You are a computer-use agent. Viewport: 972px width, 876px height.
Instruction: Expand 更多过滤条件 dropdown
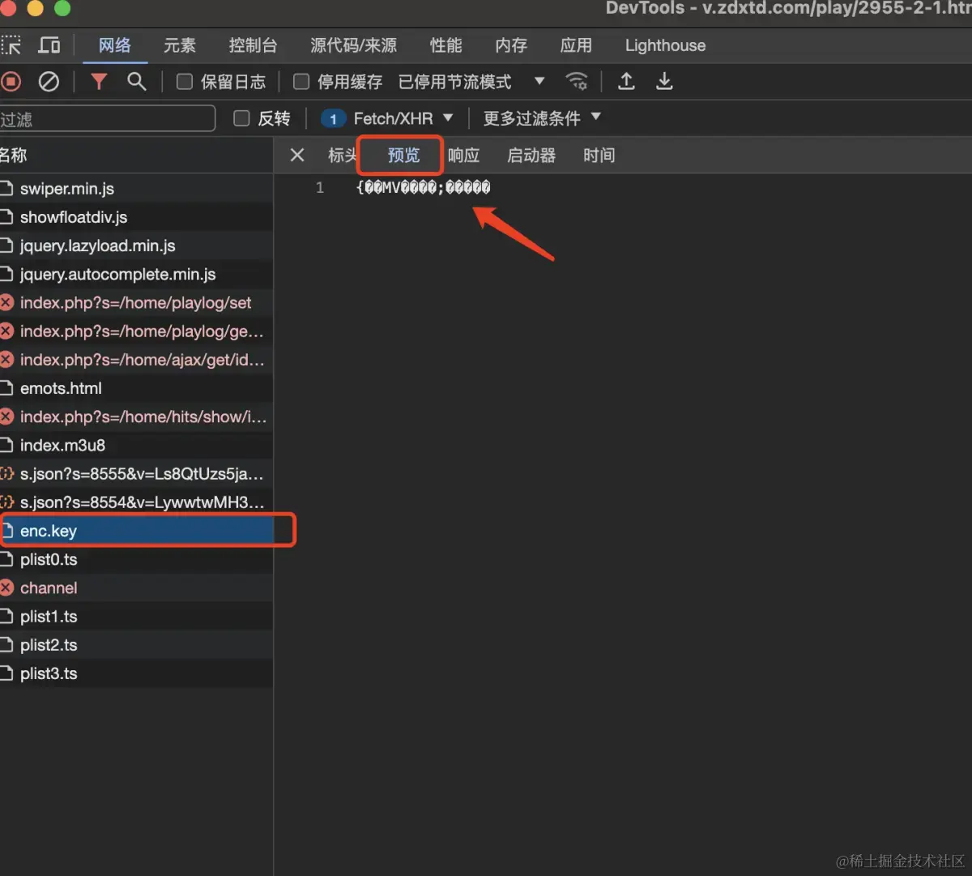coord(542,118)
